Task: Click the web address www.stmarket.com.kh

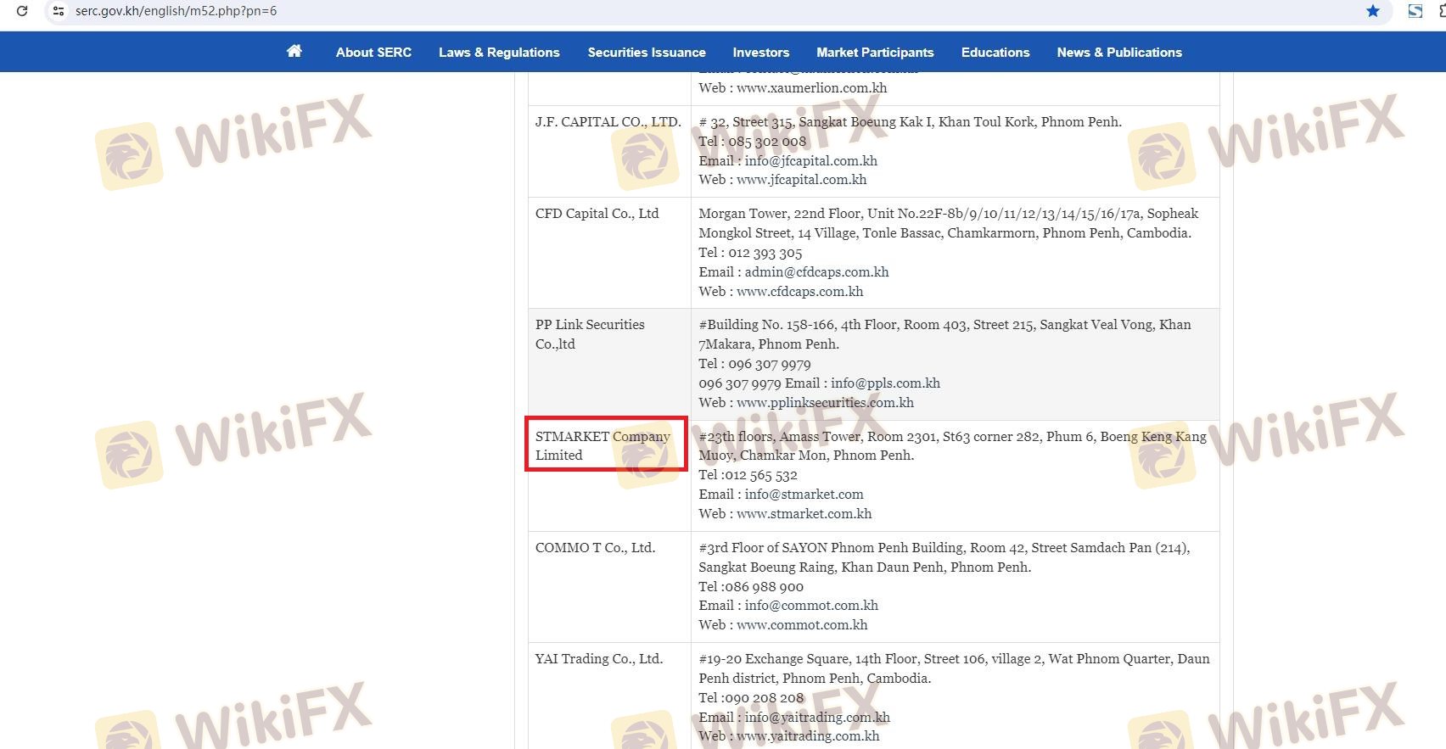Action: click(804, 514)
